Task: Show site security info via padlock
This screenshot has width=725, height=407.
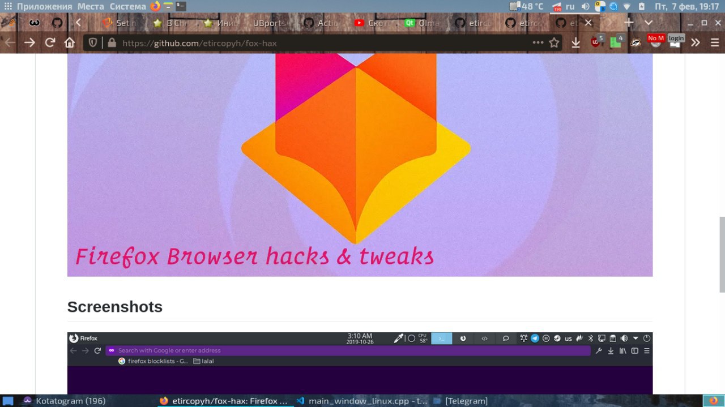Action: (112, 42)
